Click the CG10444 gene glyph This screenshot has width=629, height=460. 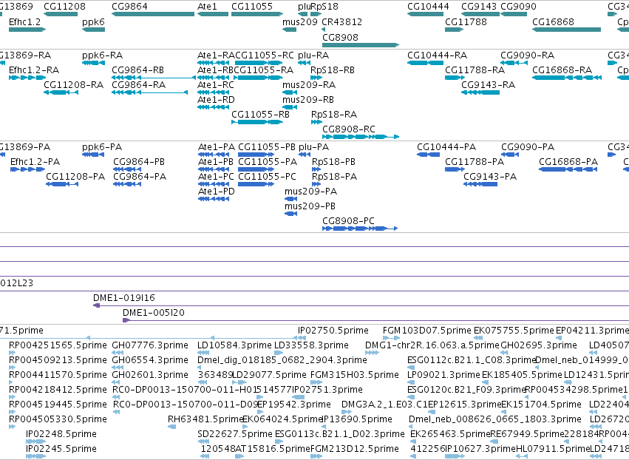pyautogui.click(x=425, y=14)
